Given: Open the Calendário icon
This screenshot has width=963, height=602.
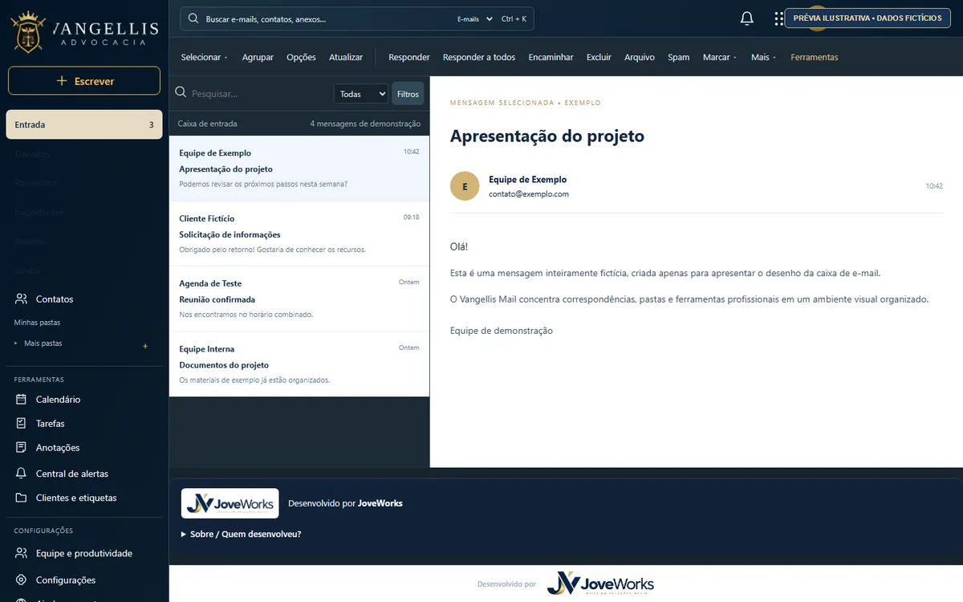Looking at the screenshot, I should tap(22, 399).
